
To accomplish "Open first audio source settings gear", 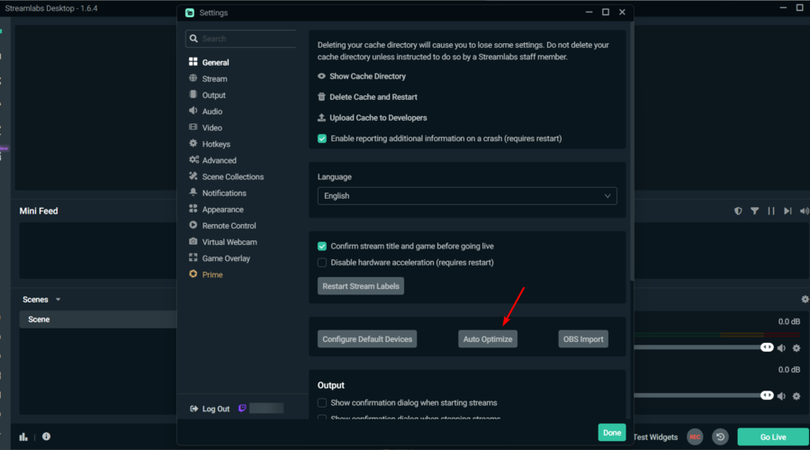I will click(x=796, y=348).
